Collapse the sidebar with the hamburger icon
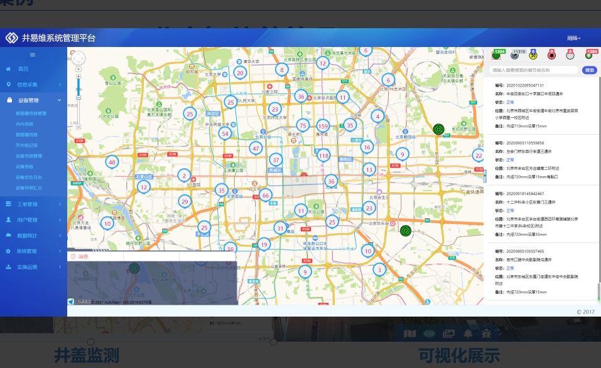 click(33, 55)
